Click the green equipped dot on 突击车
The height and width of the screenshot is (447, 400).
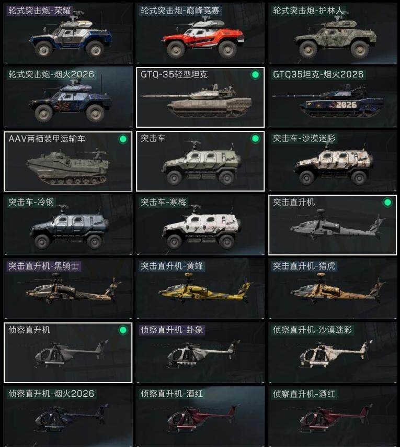(x=255, y=139)
